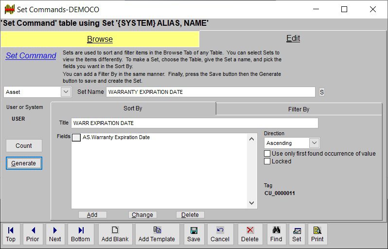Check the AS.Warranty Expiration Date field box
Viewport: 388px width, 249px height.
[76, 138]
